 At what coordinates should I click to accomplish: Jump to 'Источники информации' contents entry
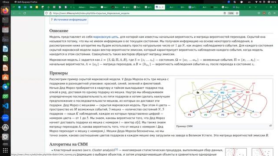[70, 19]
